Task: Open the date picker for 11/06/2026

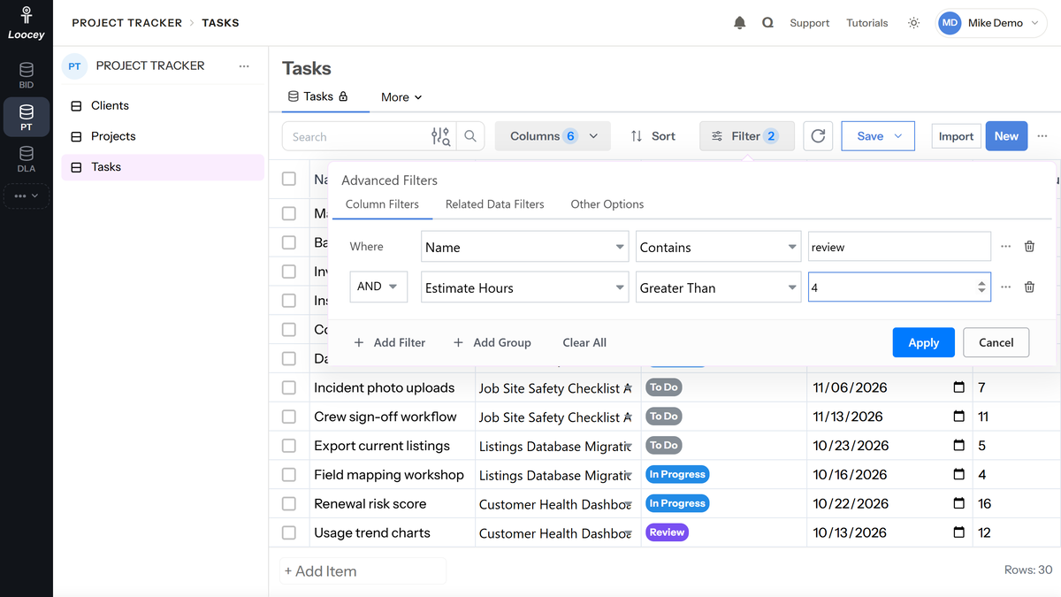Action: tap(958, 387)
